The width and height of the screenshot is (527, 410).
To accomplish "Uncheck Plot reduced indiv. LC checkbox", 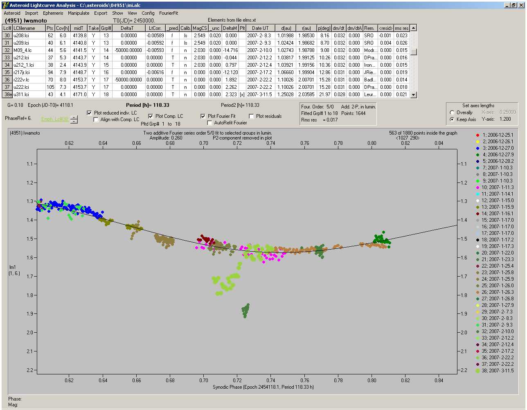I will tap(90, 113).
